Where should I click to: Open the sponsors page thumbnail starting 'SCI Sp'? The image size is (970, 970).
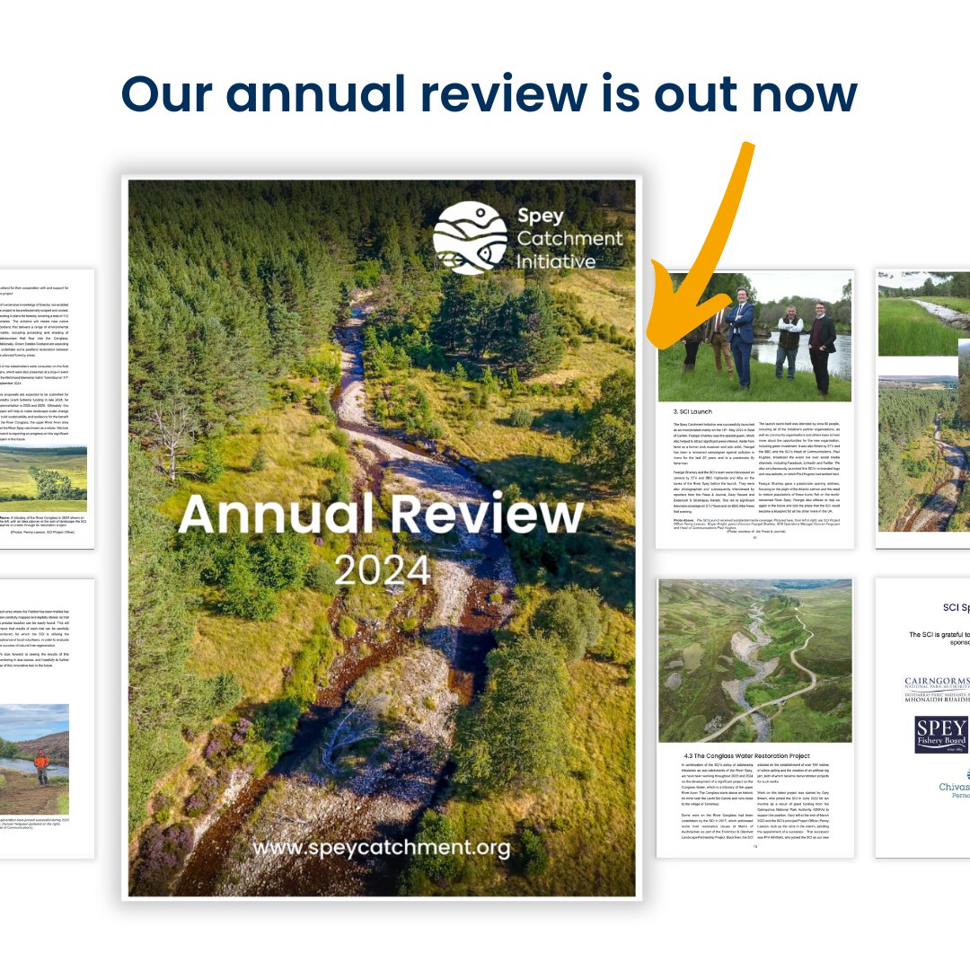[922, 718]
